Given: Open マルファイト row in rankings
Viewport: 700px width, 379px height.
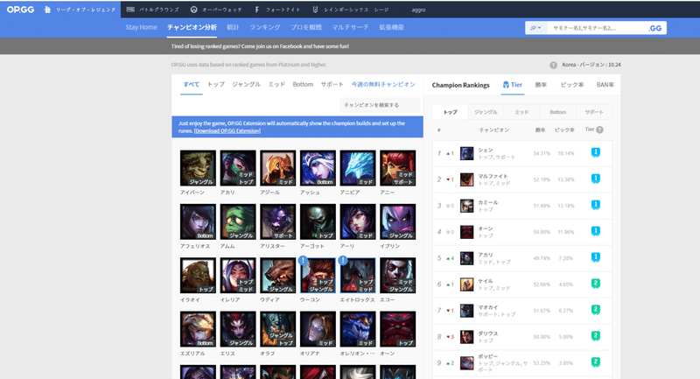Looking at the screenshot, I should [521, 180].
